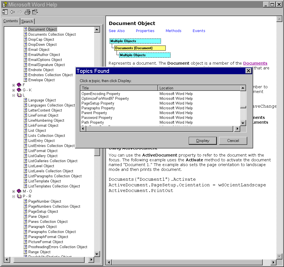The width and height of the screenshot is (284, 267).
Task: Click the question-mark icon beside Email Object
Action: 25,49
